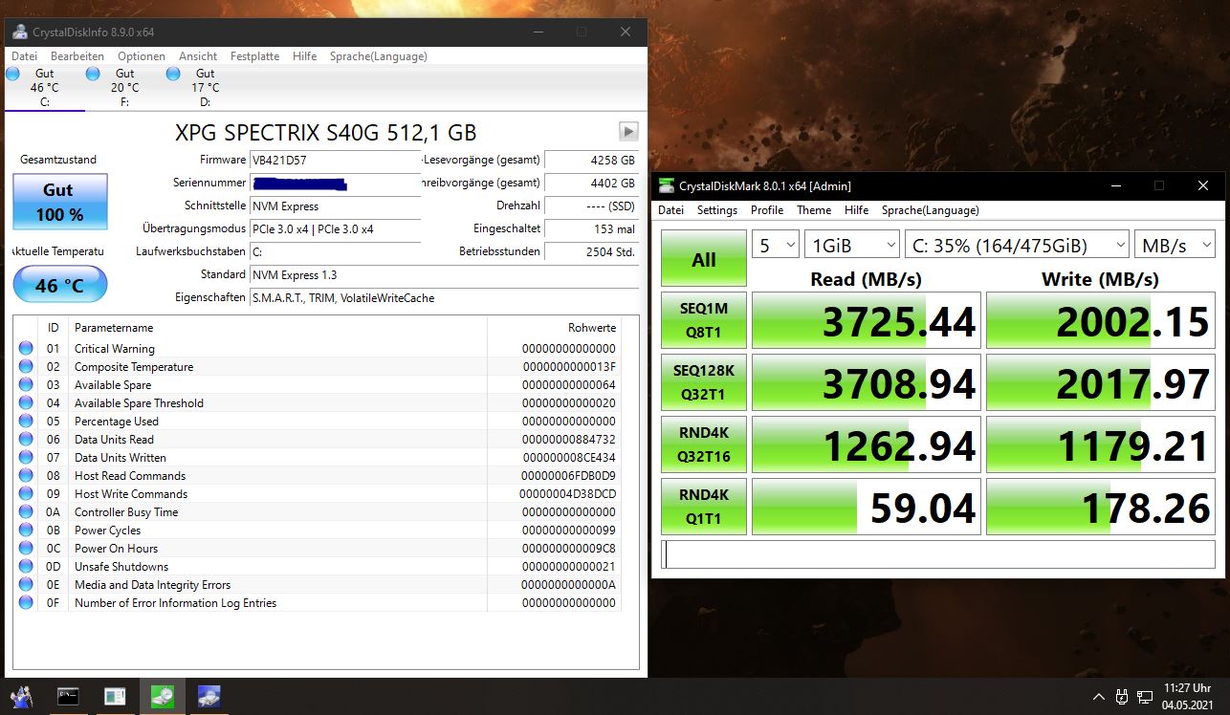Open test size dropdown showing 1GiB
The height and width of the screenshot is (715, 1230).
852,245
